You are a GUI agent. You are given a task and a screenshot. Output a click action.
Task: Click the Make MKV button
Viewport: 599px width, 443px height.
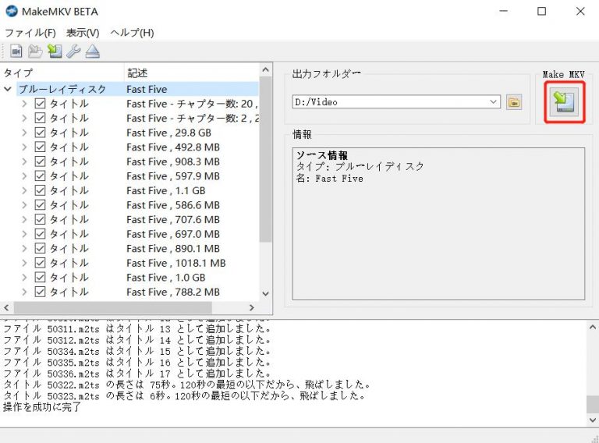564,102
